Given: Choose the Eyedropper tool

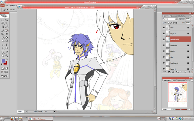Looking at the screenshot, I should (7, 52).
